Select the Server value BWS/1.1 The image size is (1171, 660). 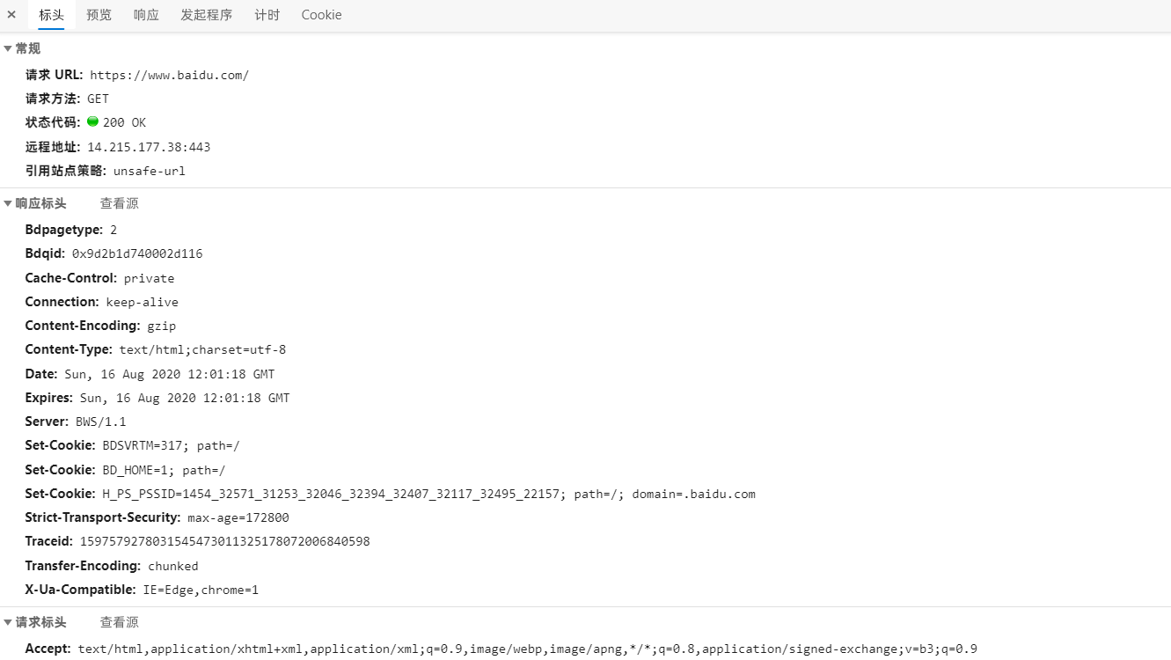100,422
